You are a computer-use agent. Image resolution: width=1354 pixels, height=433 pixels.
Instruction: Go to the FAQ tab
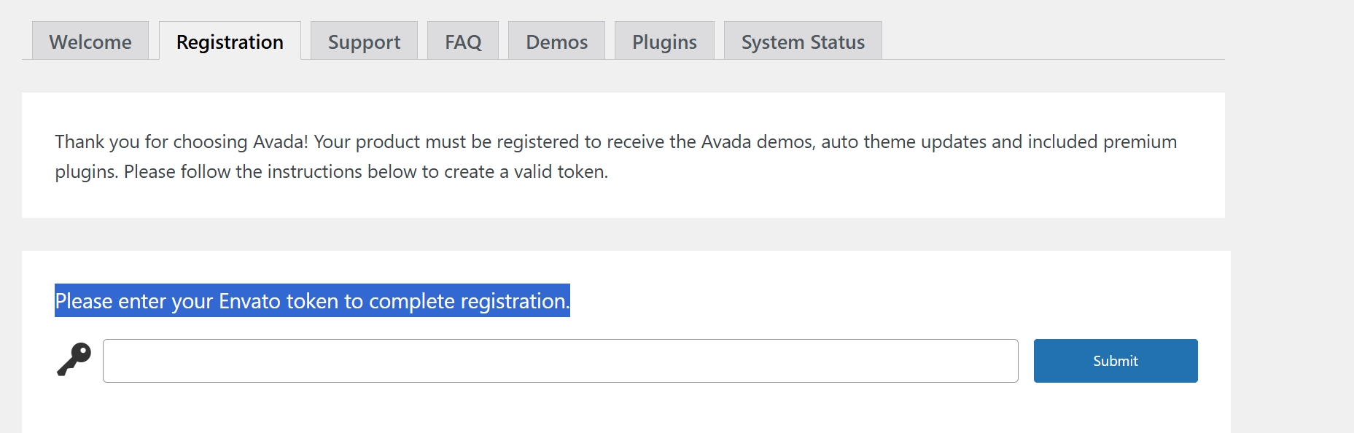pyautogui.click(x=463, y=42)
